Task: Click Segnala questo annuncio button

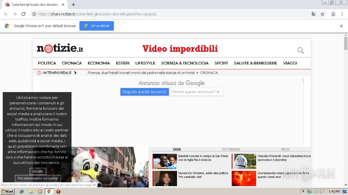Action: tap(144, 92)
